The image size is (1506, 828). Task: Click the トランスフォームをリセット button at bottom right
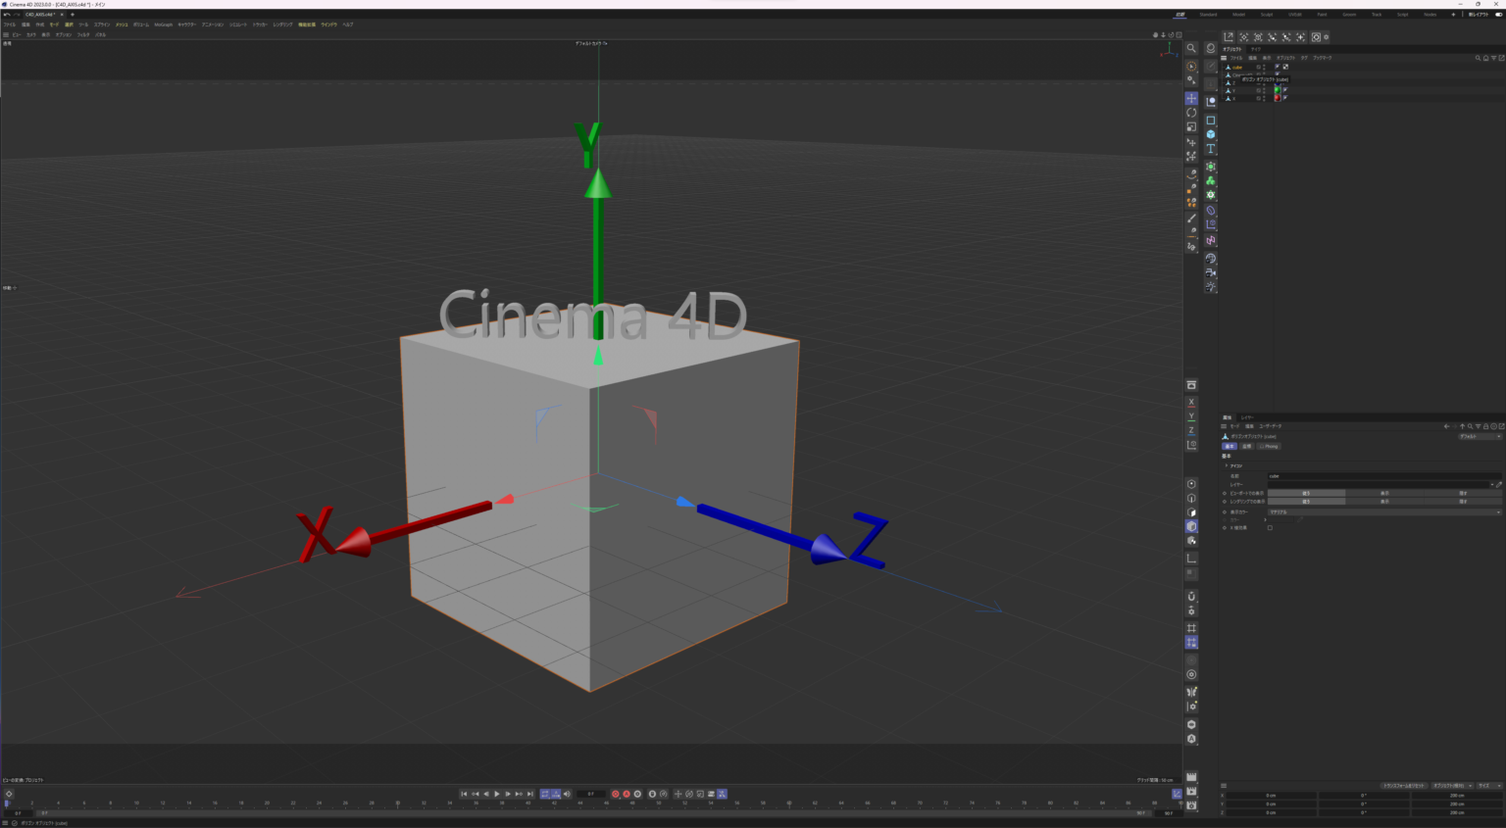(x=1404, y=786)
